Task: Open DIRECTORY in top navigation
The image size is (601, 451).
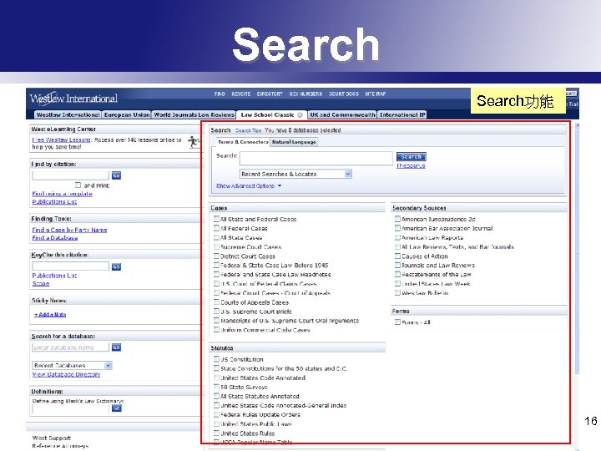Action: click(x=270, y=94)
